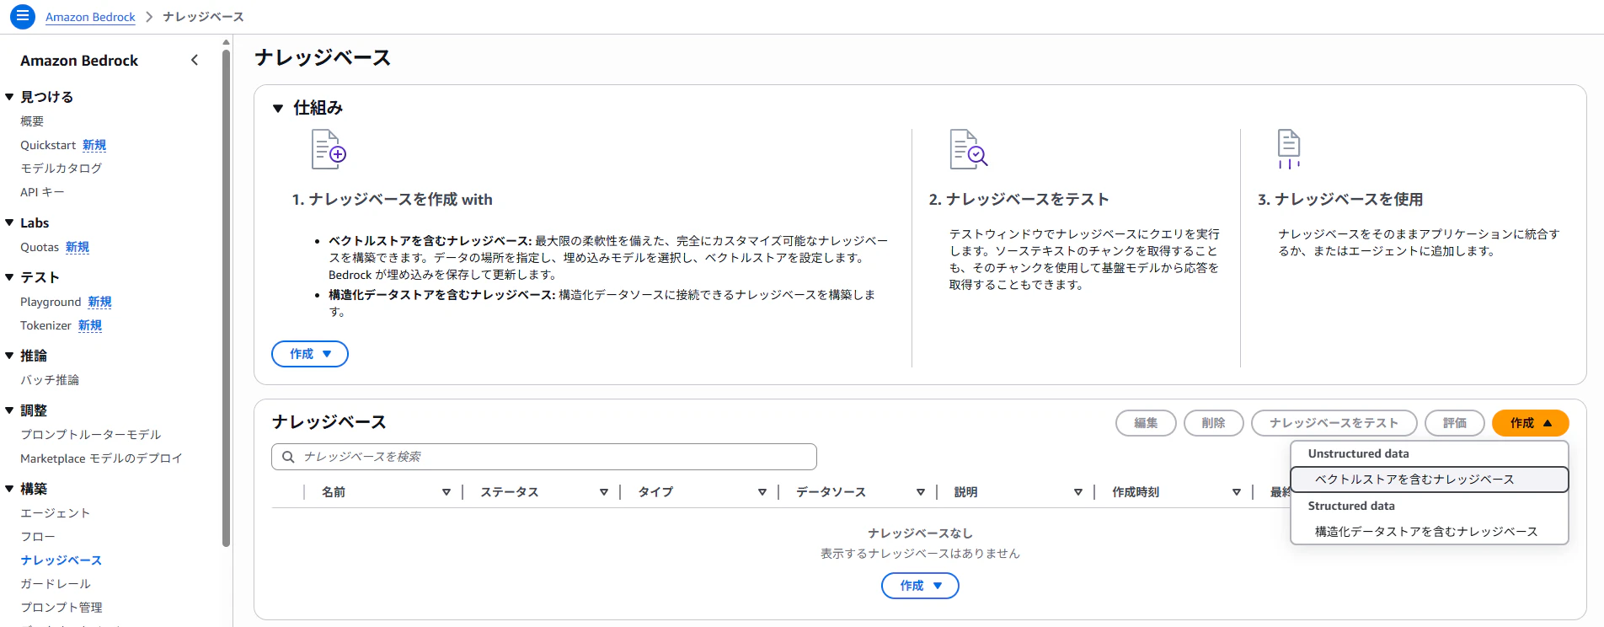
Task: Collapse the Labs sidebar section
Action: (x=9, y=222)
